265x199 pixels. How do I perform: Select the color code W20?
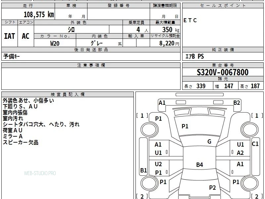(55, 43)
